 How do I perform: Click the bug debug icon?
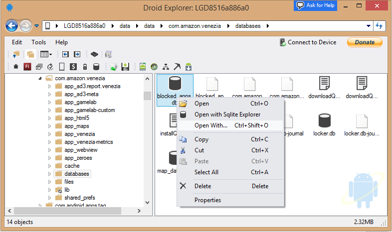pyautogui.click(x=16, y=67)
